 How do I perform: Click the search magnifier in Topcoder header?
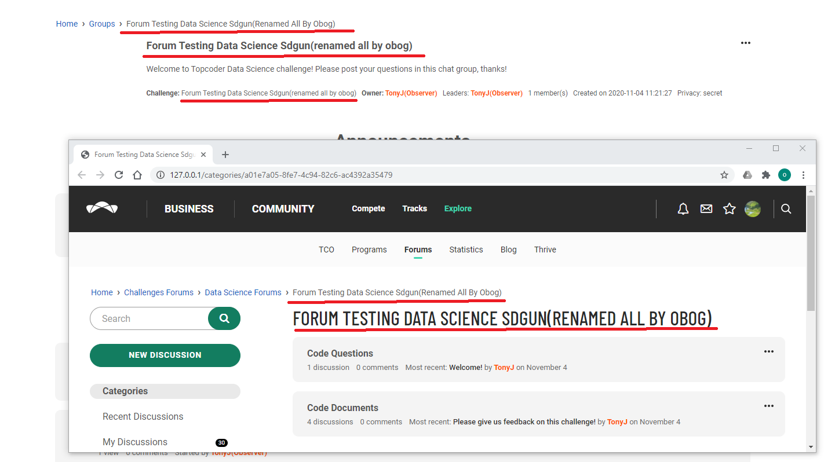[x=786, y=209]
